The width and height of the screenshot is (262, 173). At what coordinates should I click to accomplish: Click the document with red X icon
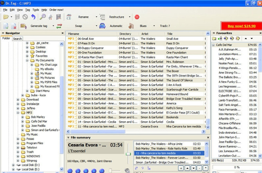coord(13,26)
